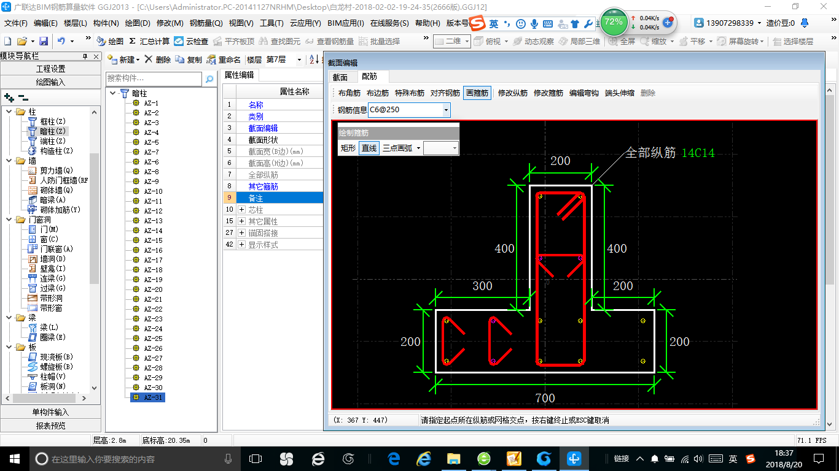Run 汇总计算 summary calculation
The image size is (839, 471).
point(149,41)
